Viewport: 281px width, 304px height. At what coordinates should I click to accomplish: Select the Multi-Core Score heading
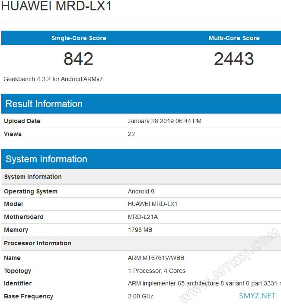[x=234, y=38]
